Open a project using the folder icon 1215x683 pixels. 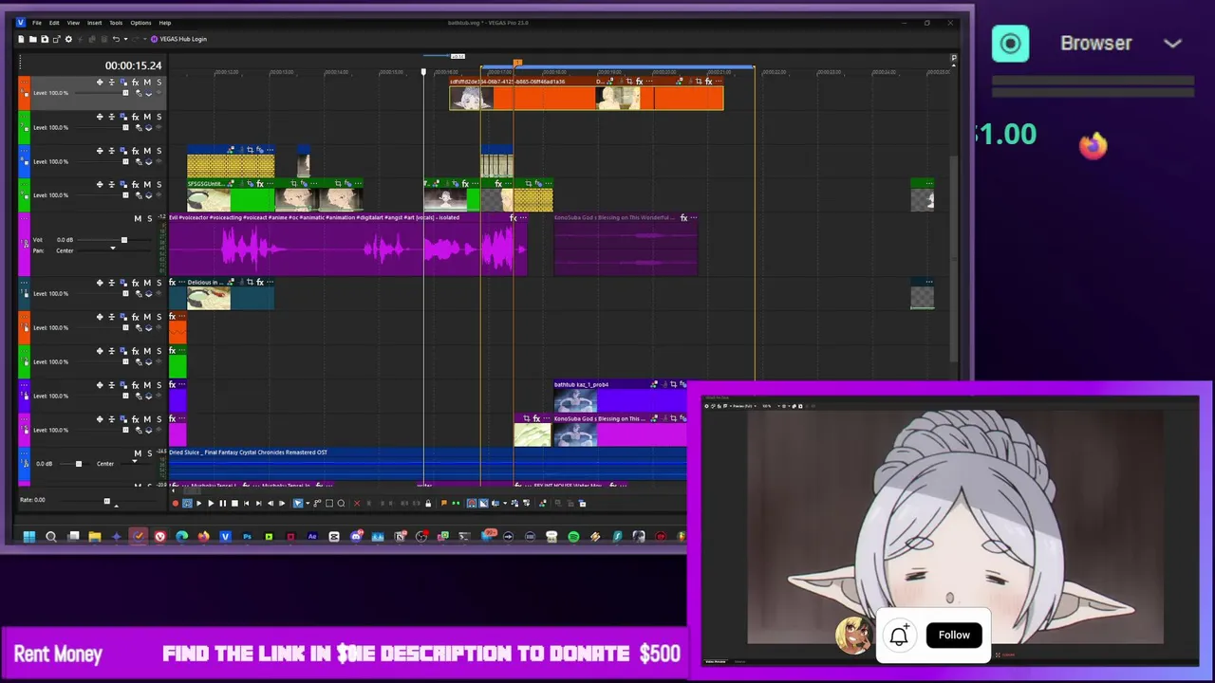[32, 39]
